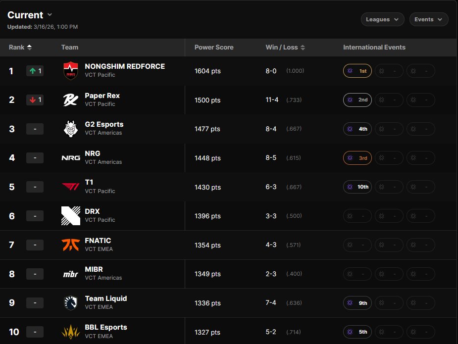Open the Paper Rex team name
This screenshot has height=344, width=458.
pyautogui.click(x=102, y=96)
